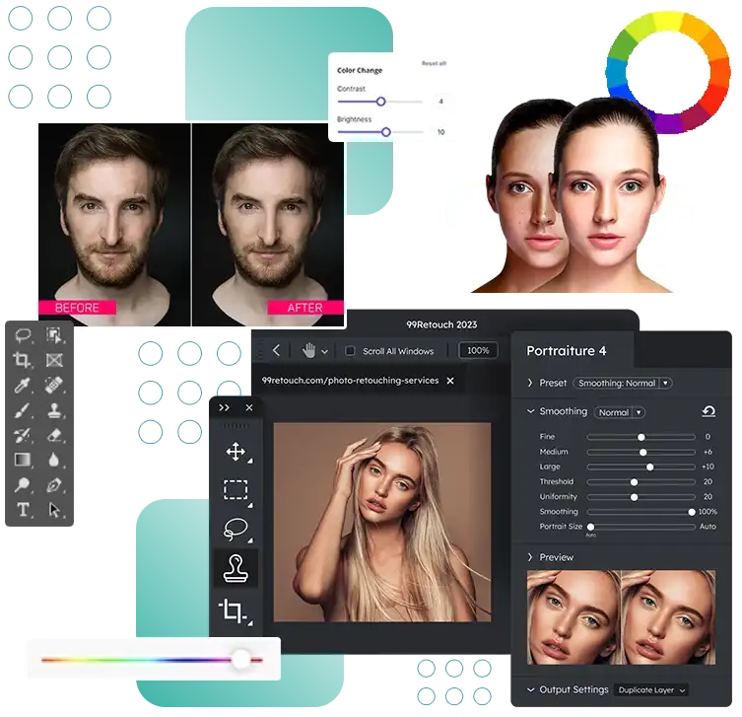Open the Portraiture 4 panel tab
The height and width of the screenshot is (717, 742).
tap(567, 351)
